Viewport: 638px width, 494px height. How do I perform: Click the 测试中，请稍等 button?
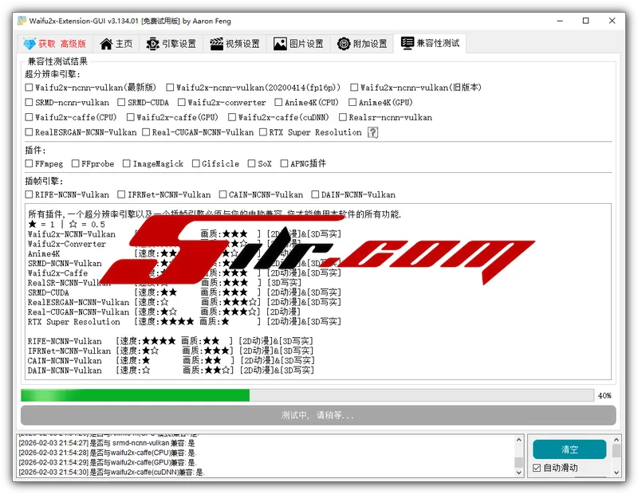(317, 415)
